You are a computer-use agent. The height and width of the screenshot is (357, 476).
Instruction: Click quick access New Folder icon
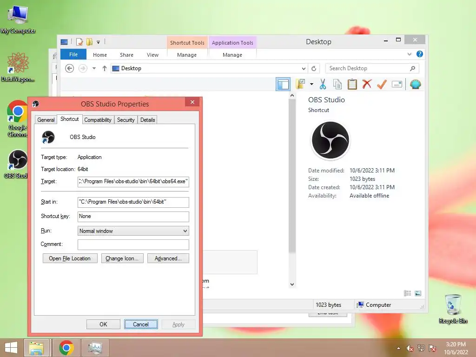click(x=89, y=42)
